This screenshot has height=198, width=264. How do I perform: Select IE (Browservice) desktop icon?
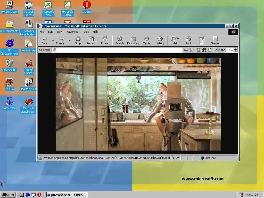click(x=10, y=47)
